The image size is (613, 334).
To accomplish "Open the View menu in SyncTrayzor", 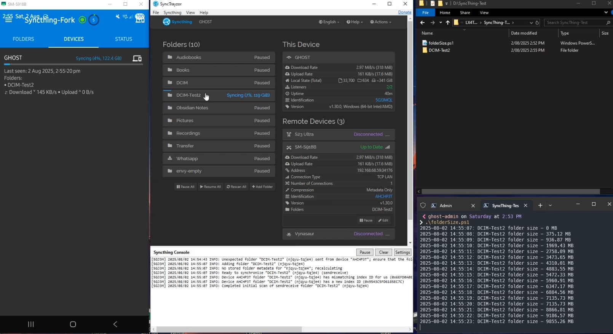I will click(x=190, y=13).
